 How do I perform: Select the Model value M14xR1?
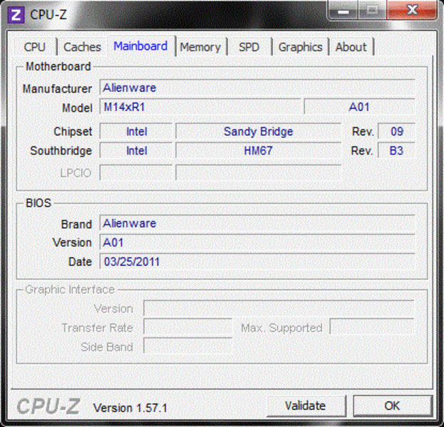(200, 107)
